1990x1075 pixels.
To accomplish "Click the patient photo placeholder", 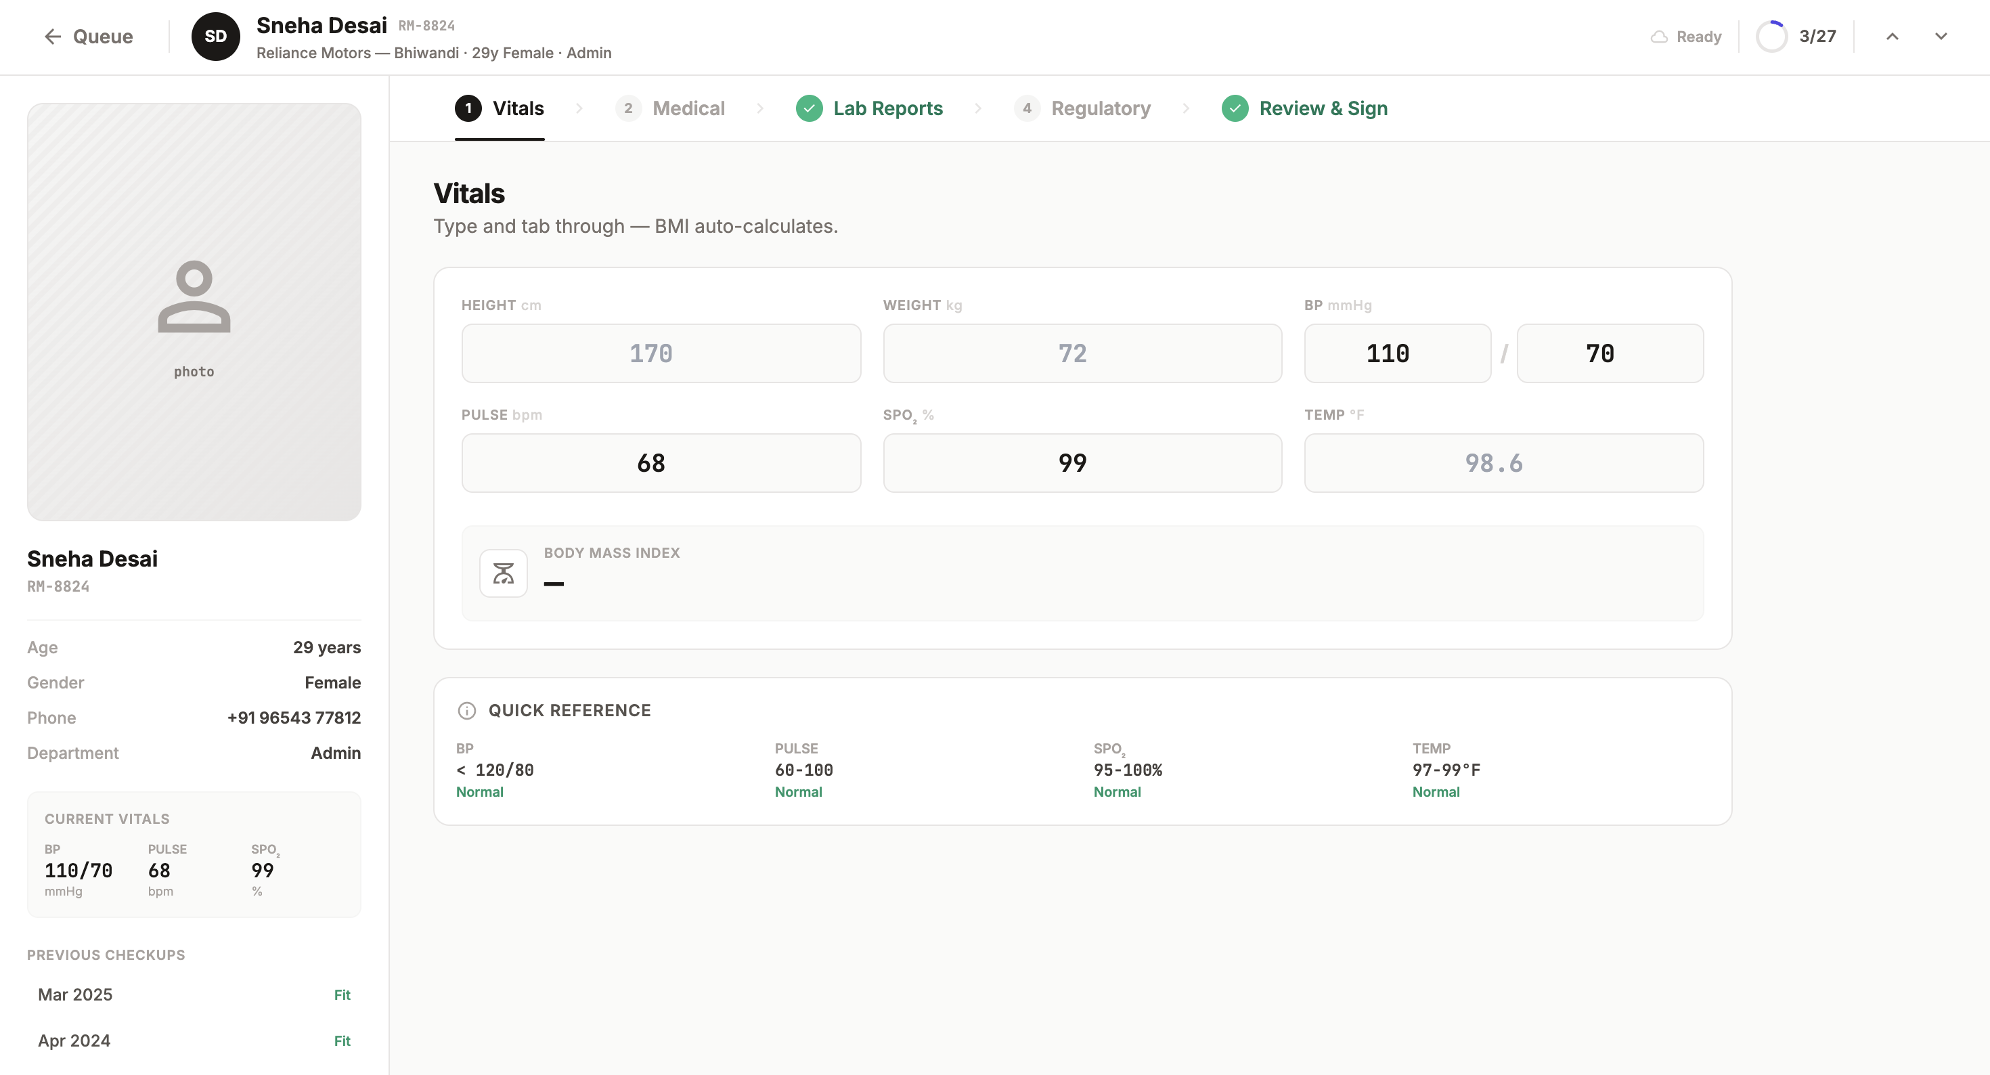I will pyautogui.click(x=194, y=311).
